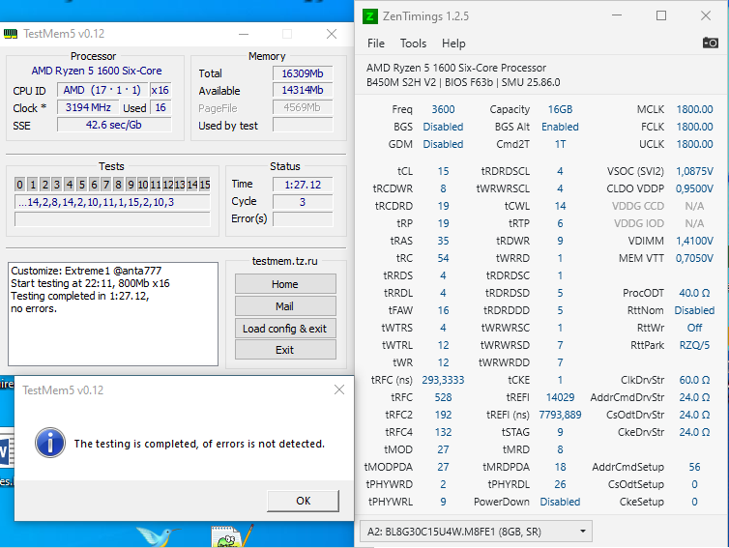This screenshot has height=548, width=729.
Task: Minimize the ZenTimings window
Action: coord(617,15)
